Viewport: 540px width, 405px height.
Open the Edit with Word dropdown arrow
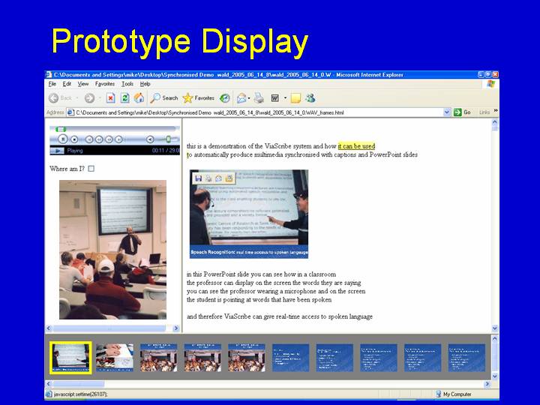click(285, 98)
